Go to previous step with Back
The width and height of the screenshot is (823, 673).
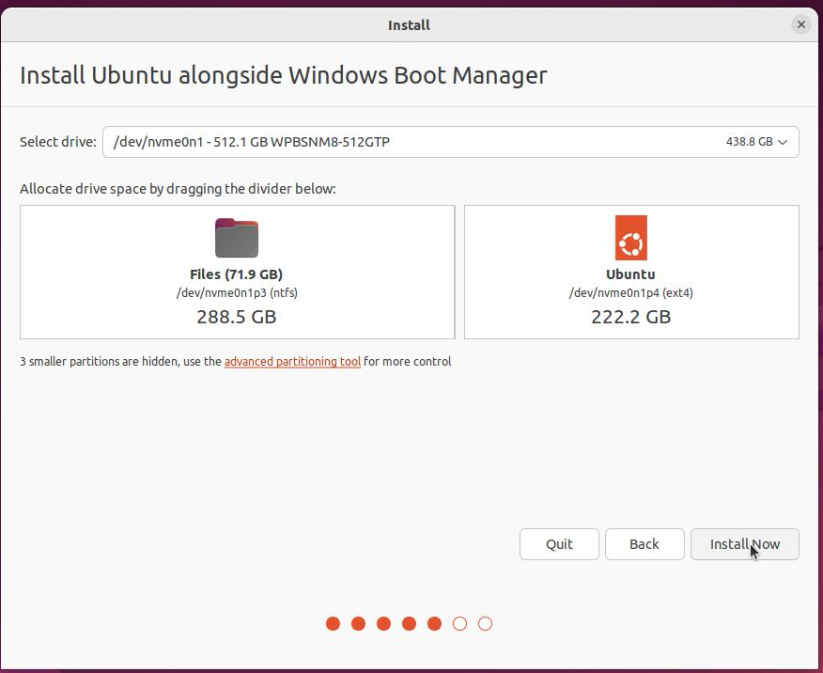644,544
